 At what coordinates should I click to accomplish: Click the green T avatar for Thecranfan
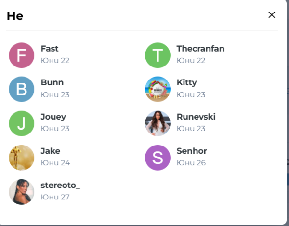(x=158, y=55)
